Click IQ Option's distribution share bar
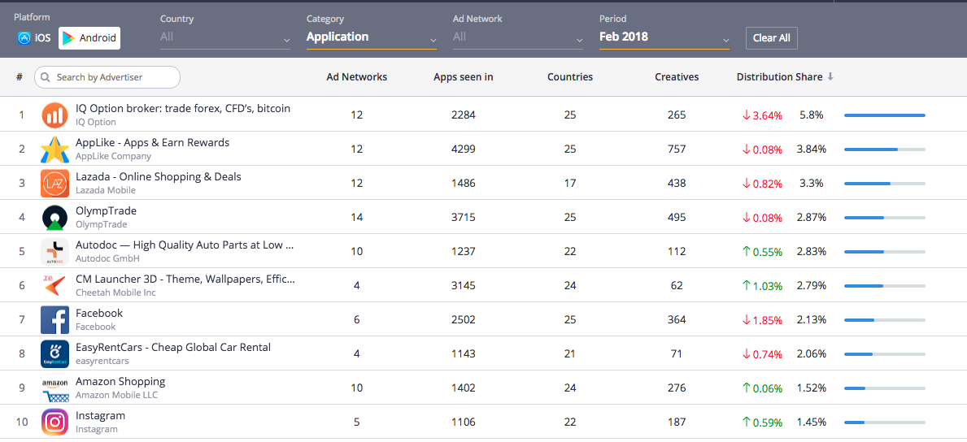 pyautogui.click(x=884, y=115)
